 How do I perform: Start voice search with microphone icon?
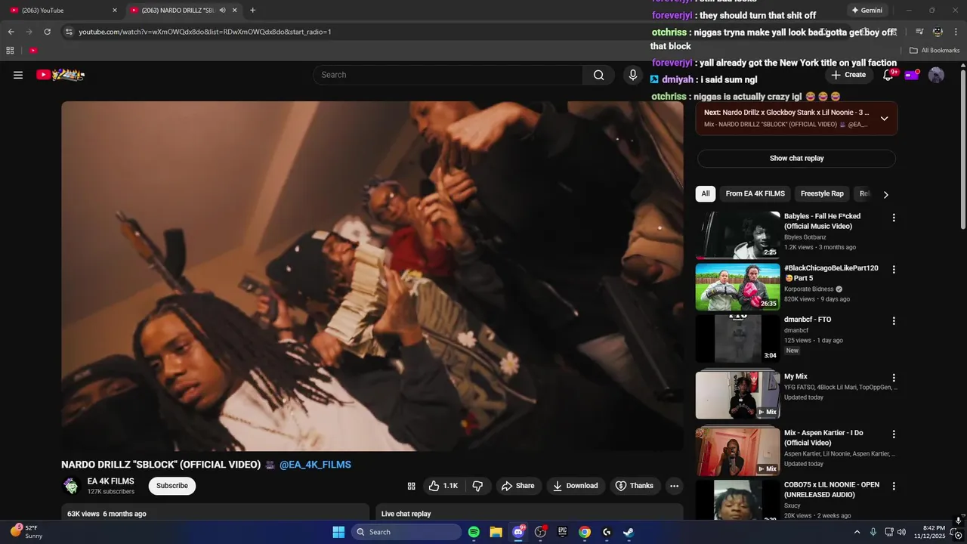633,75
